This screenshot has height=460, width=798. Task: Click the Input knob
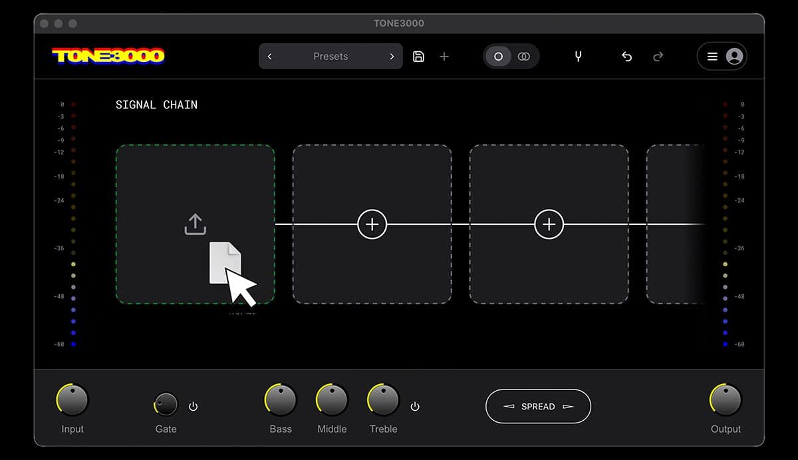72,400
